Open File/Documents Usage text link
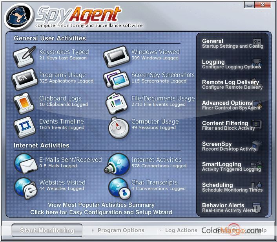 click(163, 101)
